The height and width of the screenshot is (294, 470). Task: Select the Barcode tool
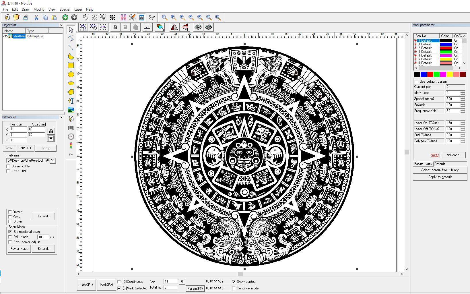[x=71, y=128]
